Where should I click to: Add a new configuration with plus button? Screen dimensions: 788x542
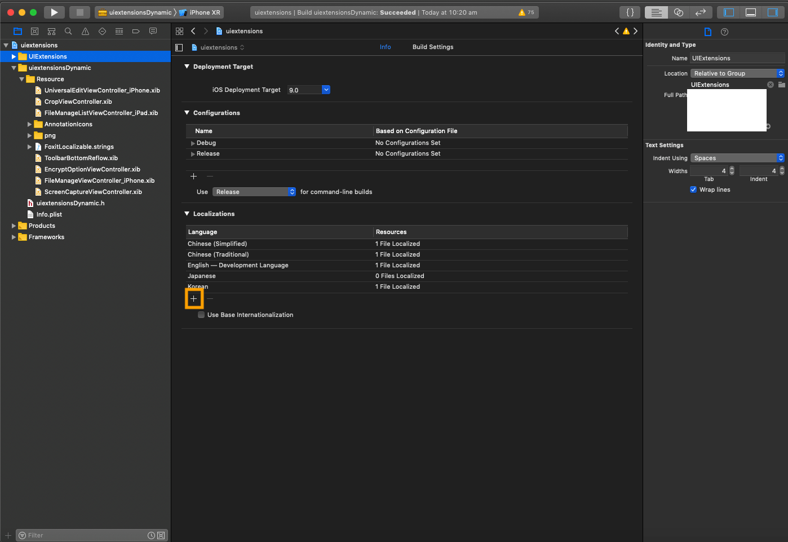pos(194,177)
